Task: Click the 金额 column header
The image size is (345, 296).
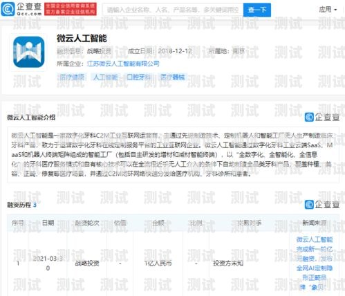Action: tap(158, 223)
